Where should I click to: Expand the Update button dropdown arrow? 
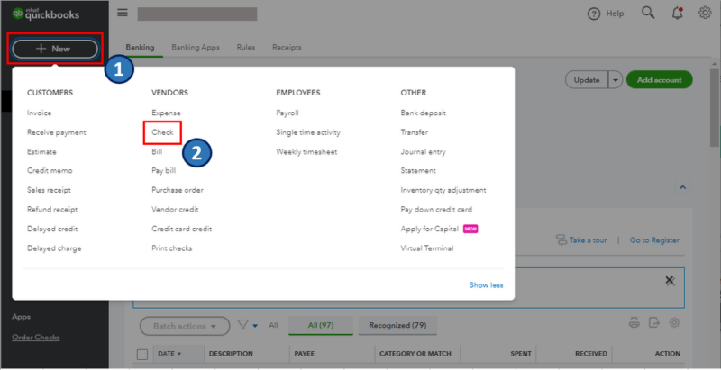point(616,80)
